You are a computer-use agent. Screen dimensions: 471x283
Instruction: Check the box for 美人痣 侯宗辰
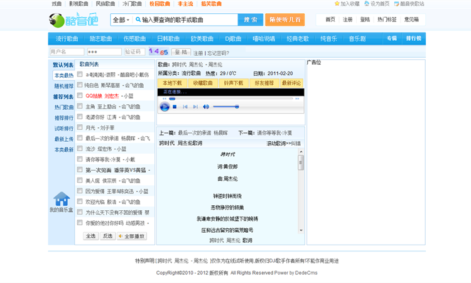point(80,180)
